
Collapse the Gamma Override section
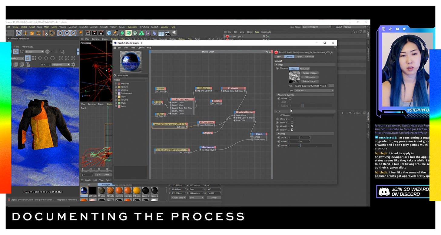point(278,95)
